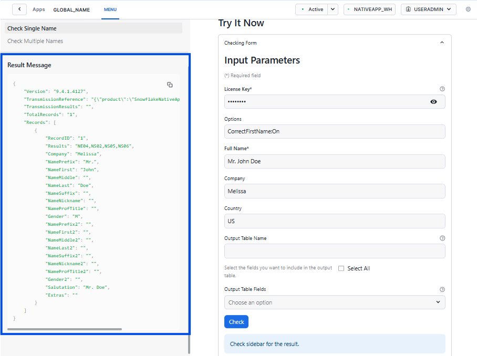Click the GLOBAL_NAME app title
The height and width of the screenshot is (356, 477).
click(x=71, y=10)
